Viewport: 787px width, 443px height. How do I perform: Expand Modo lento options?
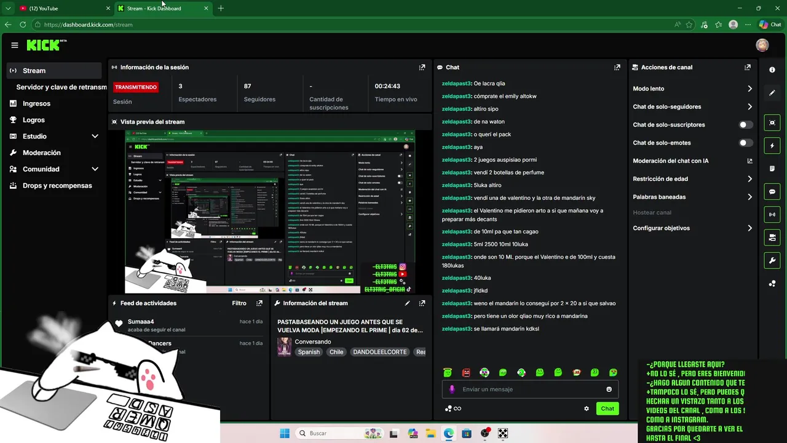pos(749,89)
